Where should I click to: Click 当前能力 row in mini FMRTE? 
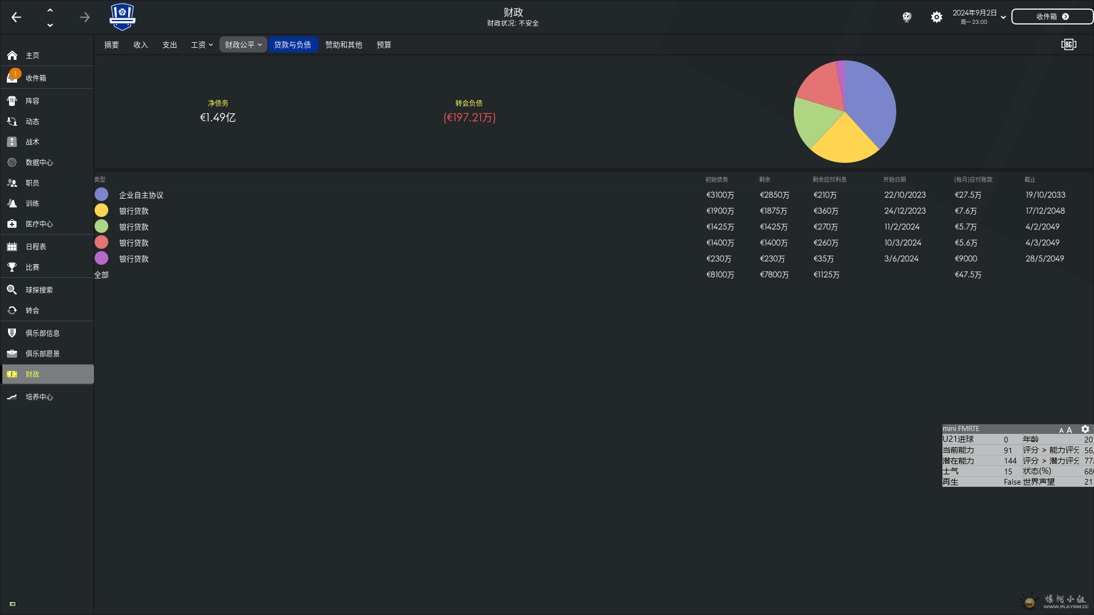click(x=1018, y=450)
